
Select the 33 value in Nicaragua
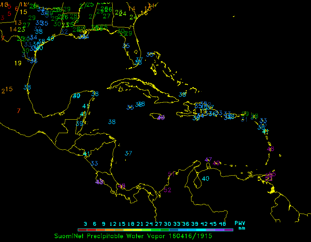click(94, 163)
